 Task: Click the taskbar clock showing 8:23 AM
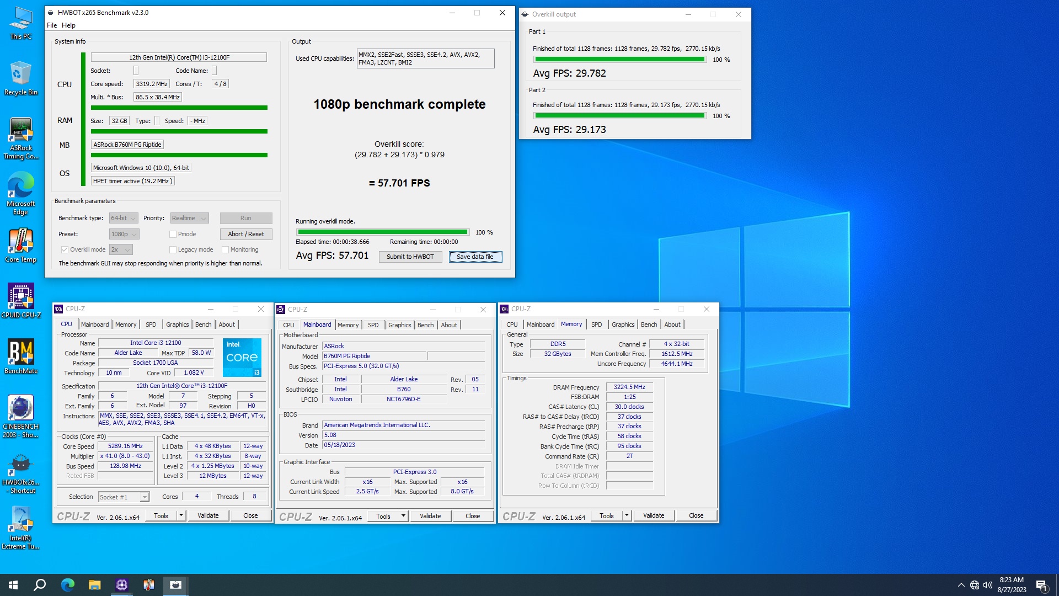tap(1012, 585)
